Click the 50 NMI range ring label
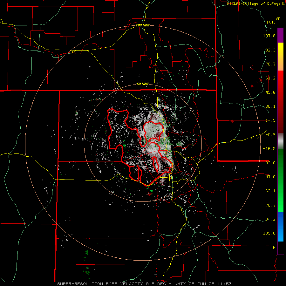 143,84
